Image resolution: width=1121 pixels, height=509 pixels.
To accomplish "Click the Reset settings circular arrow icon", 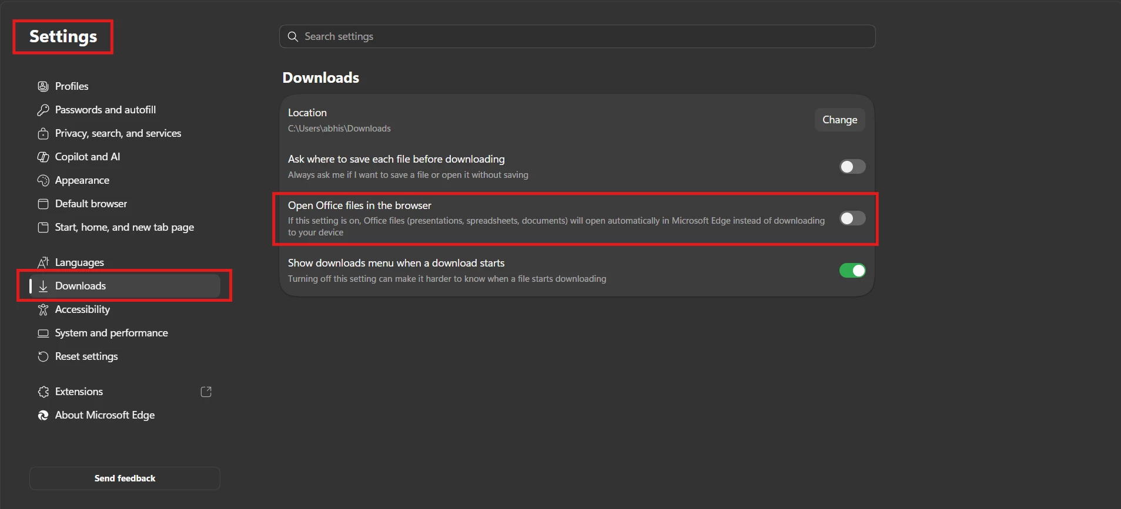I will click(43, 356).
